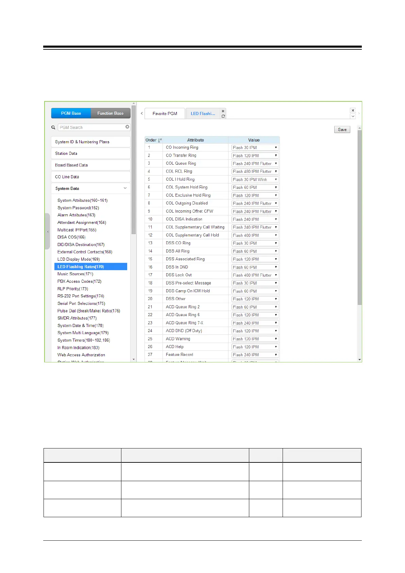Switch to PGM Base view

[71, 113]
